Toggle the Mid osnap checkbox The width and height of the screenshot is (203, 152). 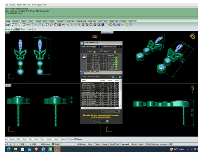click(16, 139)
